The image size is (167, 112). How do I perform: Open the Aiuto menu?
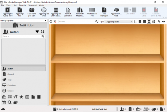[x=41, y=5]
